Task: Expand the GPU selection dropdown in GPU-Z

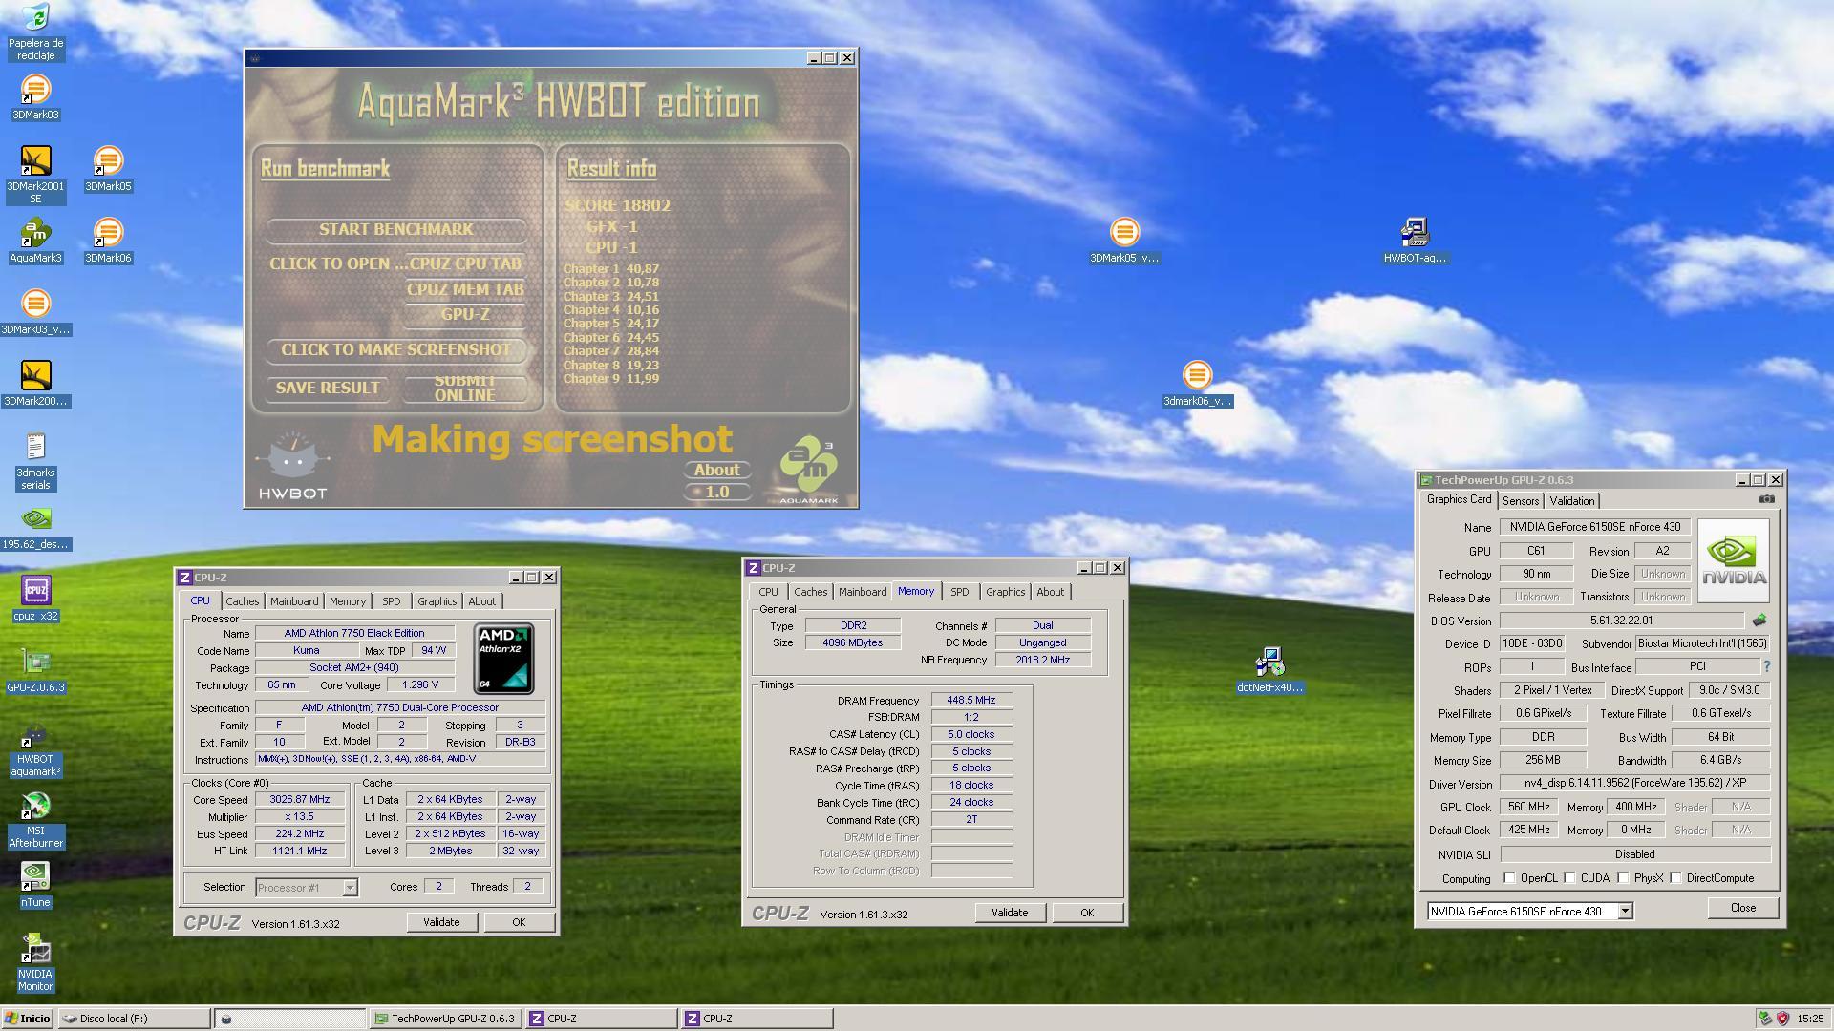Action: (1625, 912)
